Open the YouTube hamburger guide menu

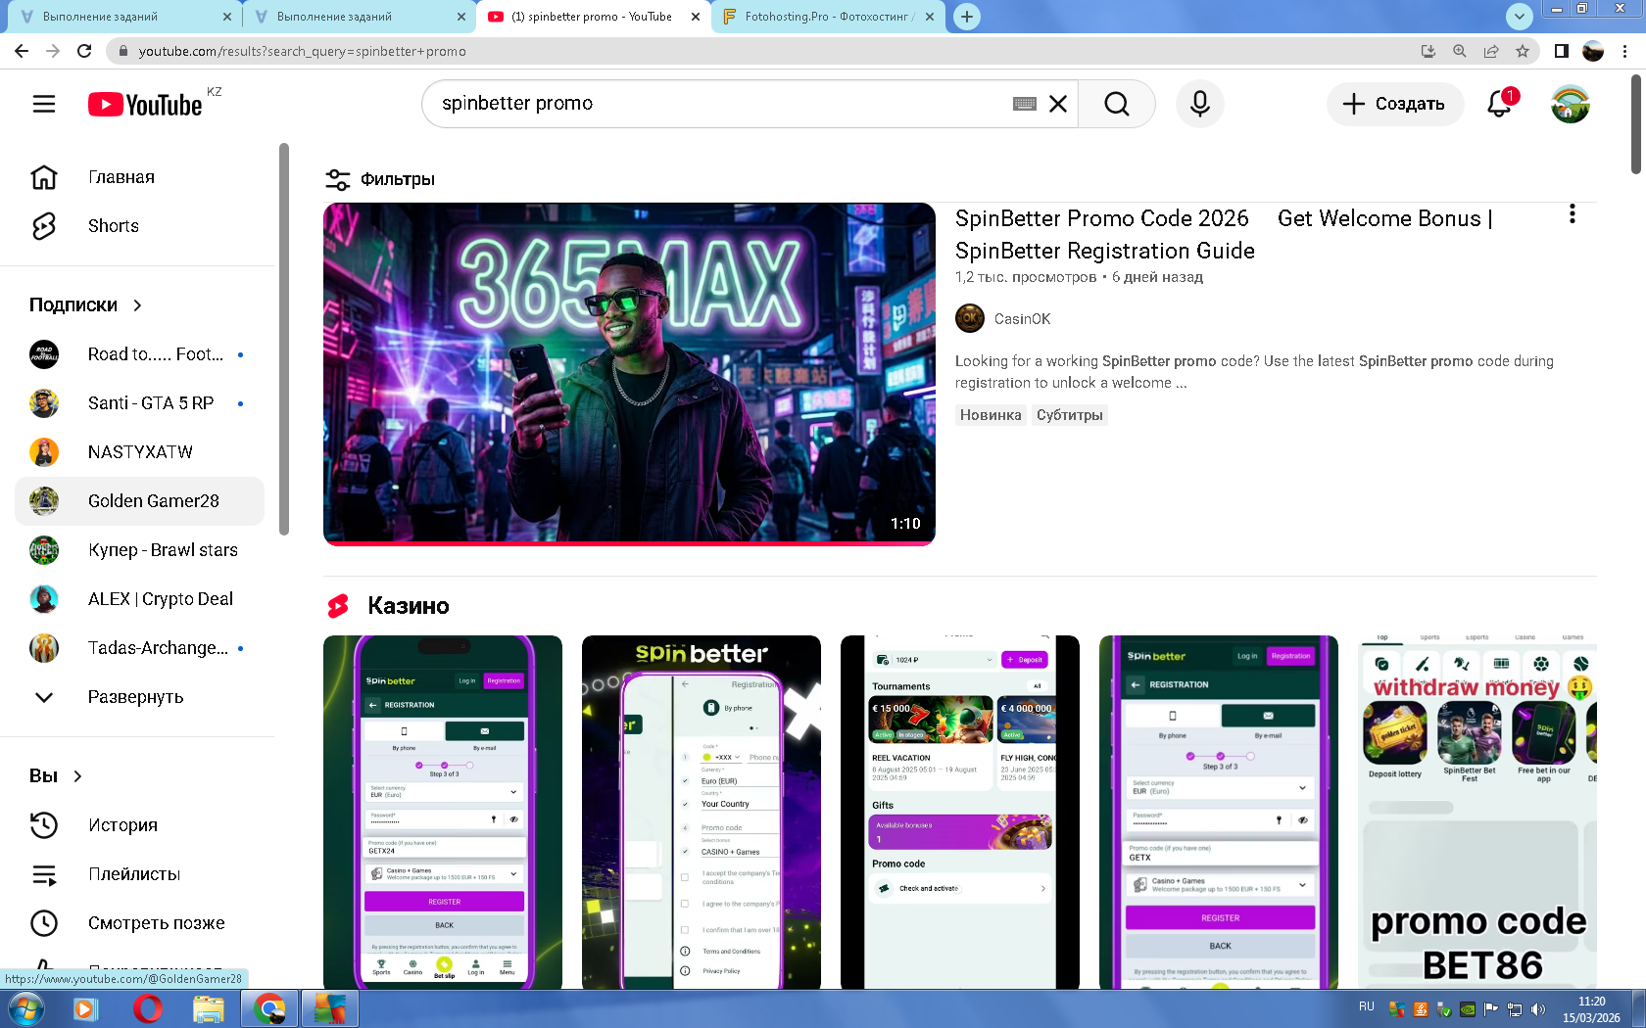click(44, 104)
